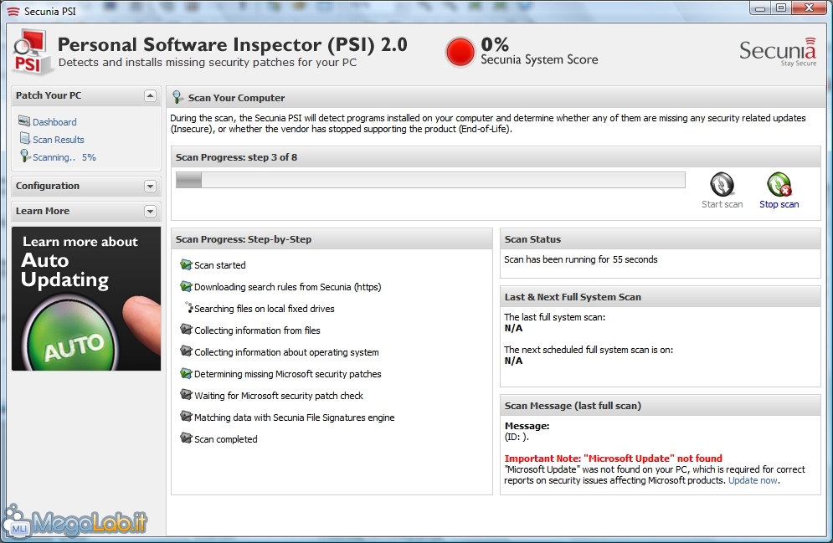Click the Stop scan icon
This screenshot has height=543, width=833.
click(x=779, y=185)
